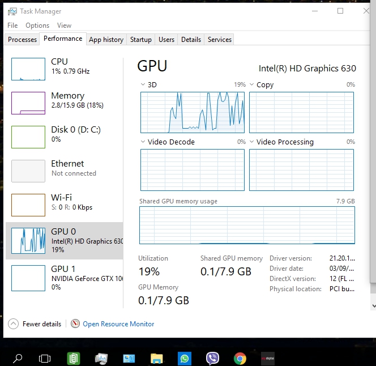Open the View menu

[x=64, y=25]
